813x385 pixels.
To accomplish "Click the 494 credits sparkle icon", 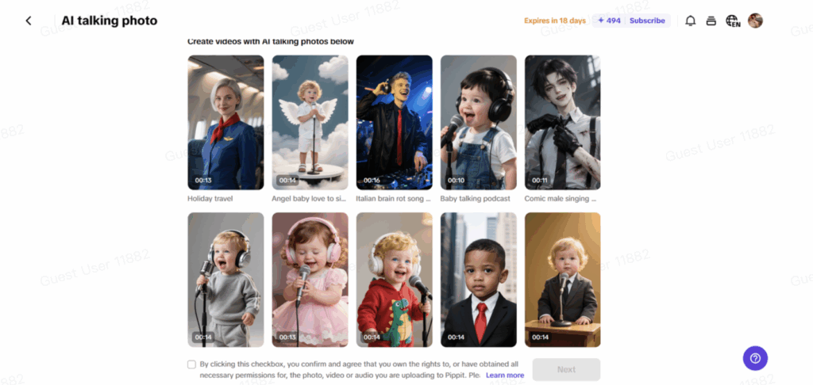I will [601, 21].
